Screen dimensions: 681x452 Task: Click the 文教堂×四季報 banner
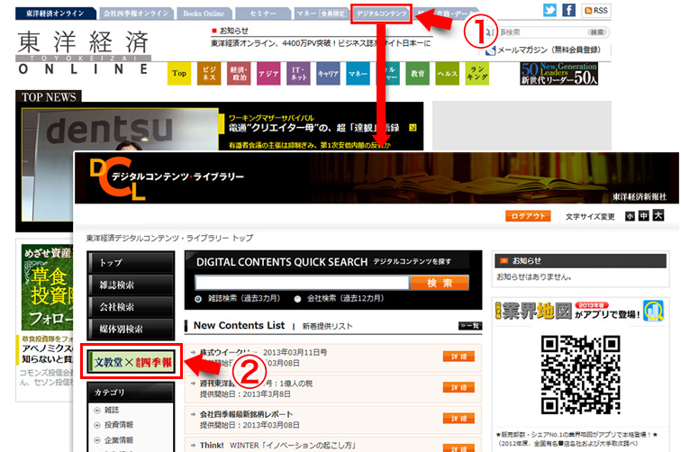(132, 362)
